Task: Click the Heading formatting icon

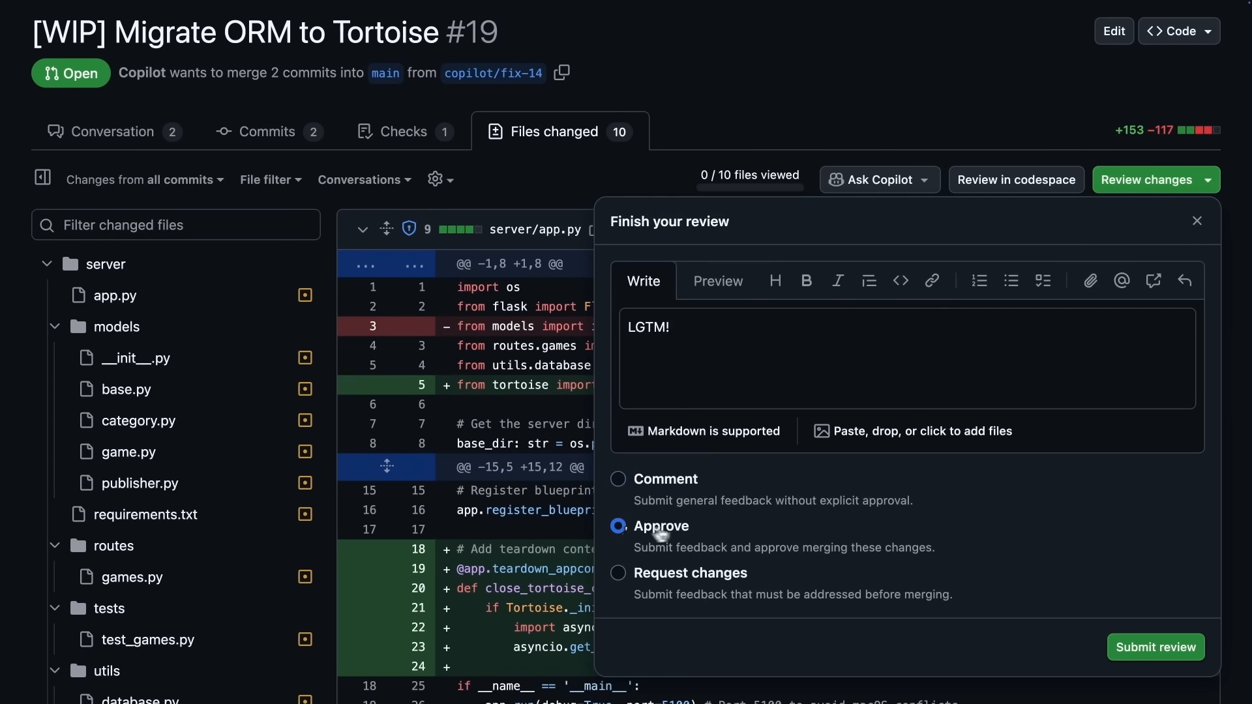Action: [775, 281]
